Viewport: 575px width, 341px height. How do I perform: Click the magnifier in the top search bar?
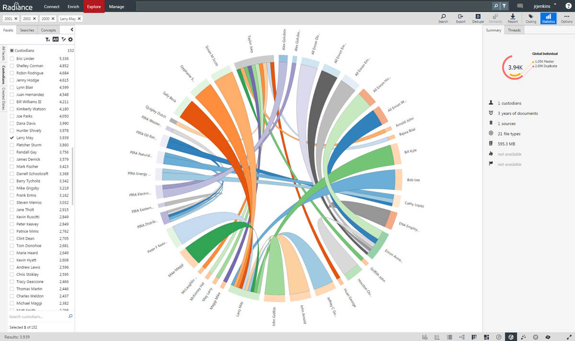coord(496,6)
